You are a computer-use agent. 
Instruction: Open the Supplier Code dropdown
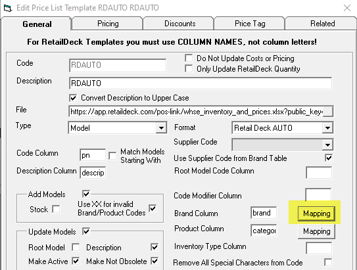[x=327, y=145]
